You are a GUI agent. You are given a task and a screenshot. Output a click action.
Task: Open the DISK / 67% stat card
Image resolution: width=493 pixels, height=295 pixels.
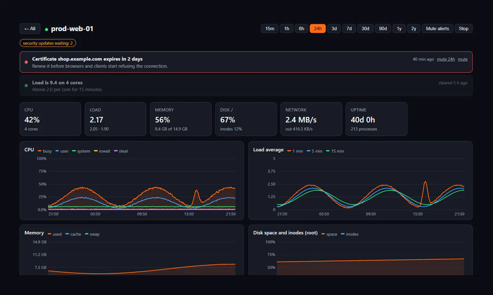[x=246, y=119]
